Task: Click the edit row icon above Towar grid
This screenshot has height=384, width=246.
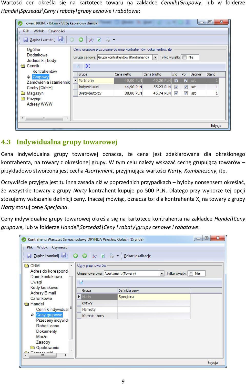Action: click(78, 66)
